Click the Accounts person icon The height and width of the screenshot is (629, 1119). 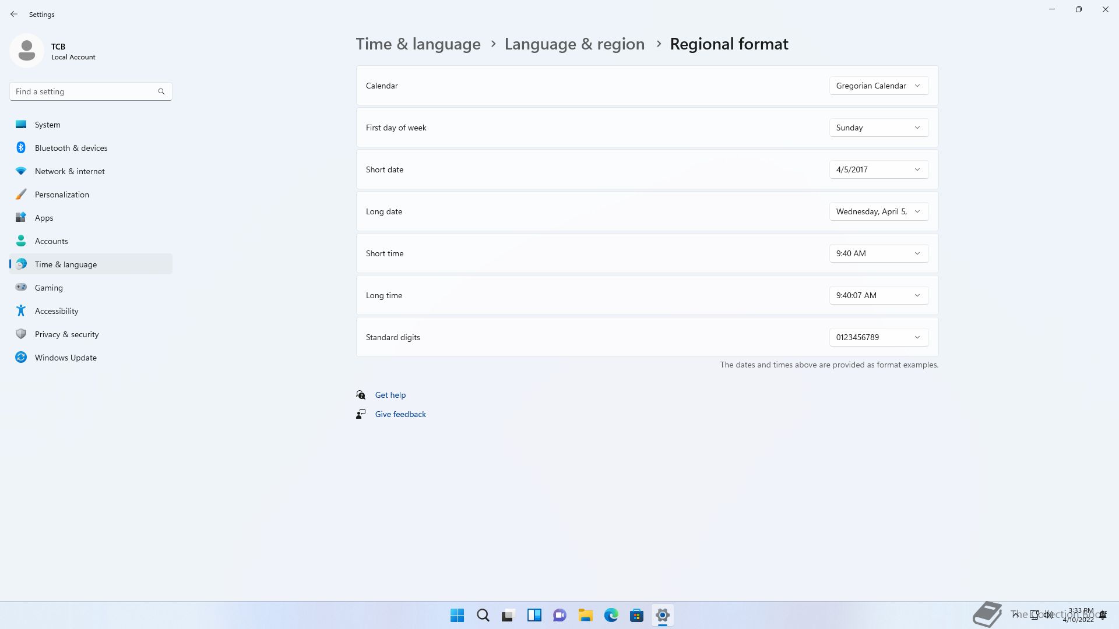tap(21, 241)
